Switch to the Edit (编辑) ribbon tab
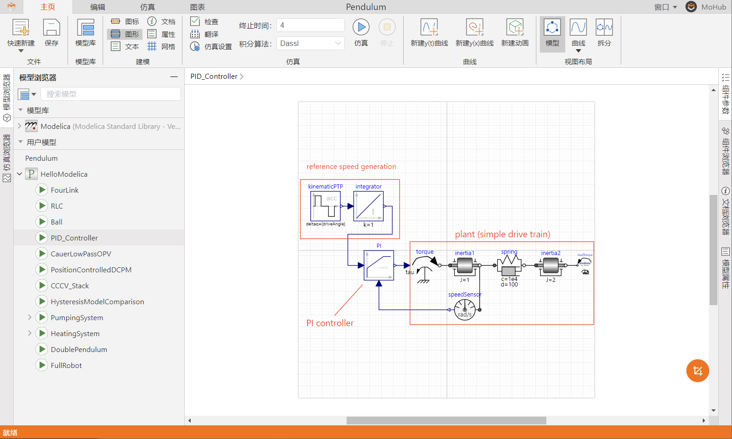The height and width of the screenshot is (439, 732). 98,7
